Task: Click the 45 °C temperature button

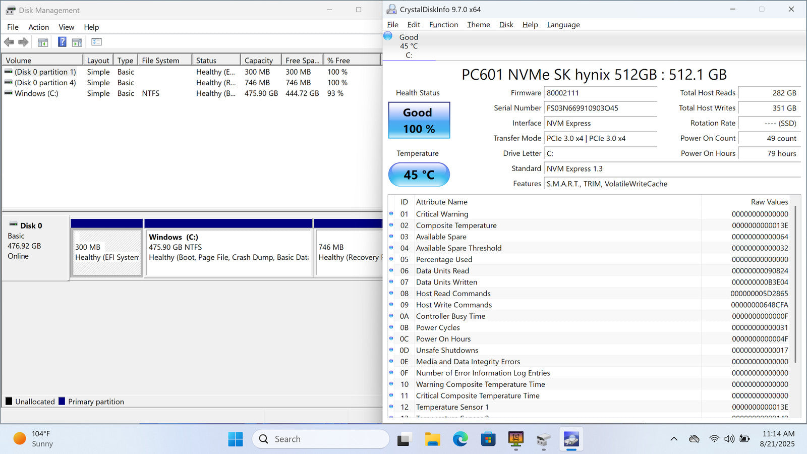Action: (419, 175)
